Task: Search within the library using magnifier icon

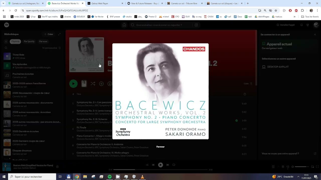Action: pyautogui.click(x=6, y=48)
